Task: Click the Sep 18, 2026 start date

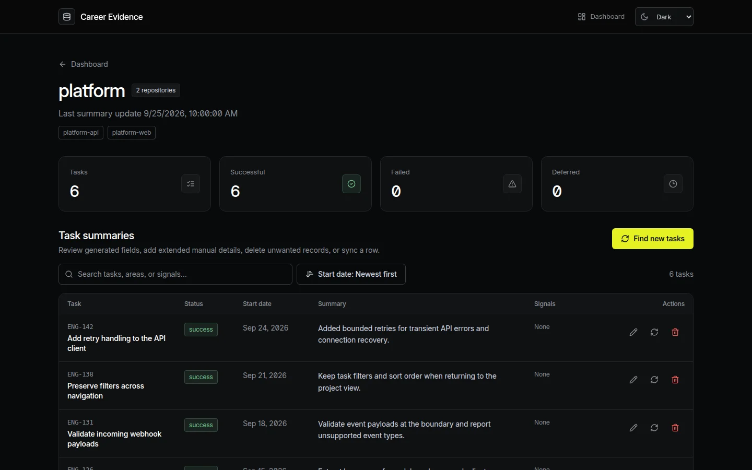Action: (x=265, y=424)
